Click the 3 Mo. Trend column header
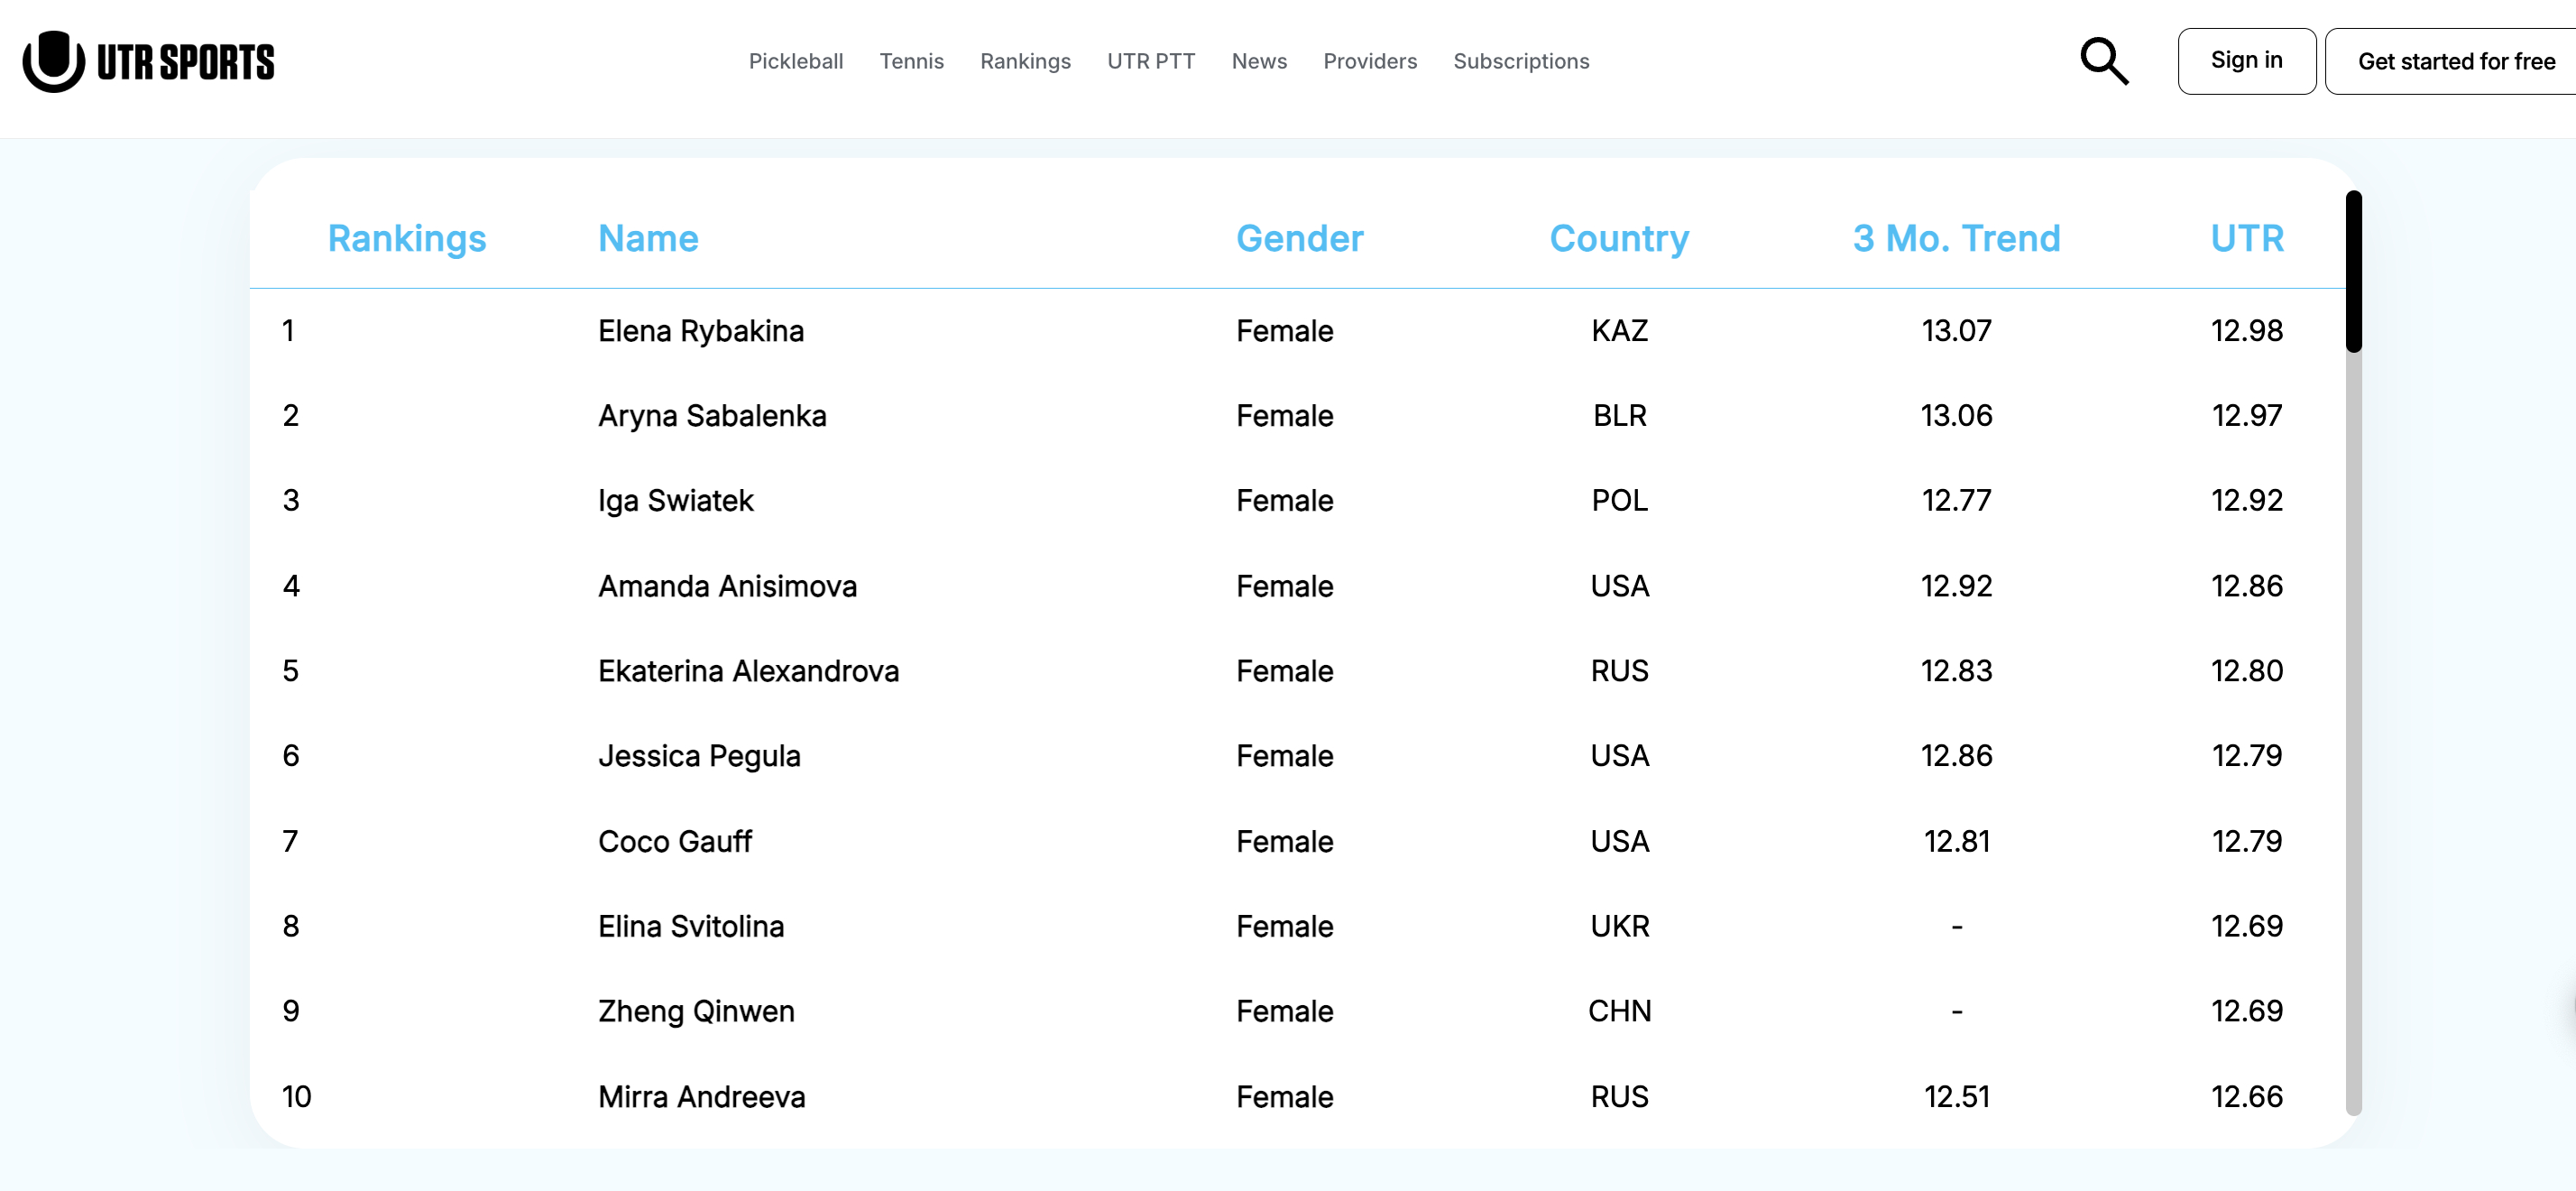Viewport: 2576px width, 1191px height. pyautogui.click(x=1955, y=238)
